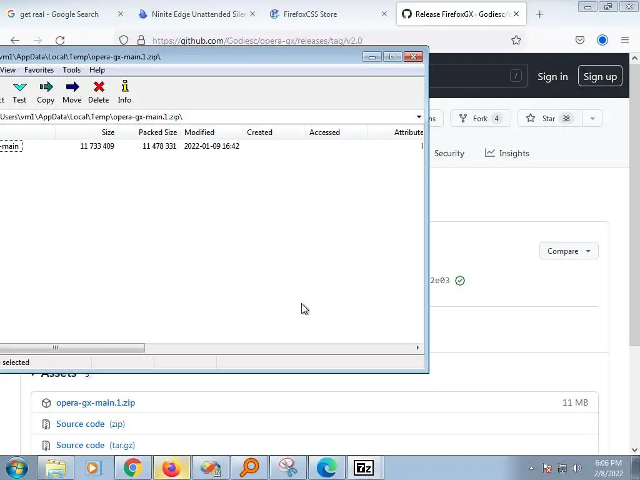Open the 7-Zip View menu
The image size is (640, 480).
pyautogui.click(x=7, y=70)
